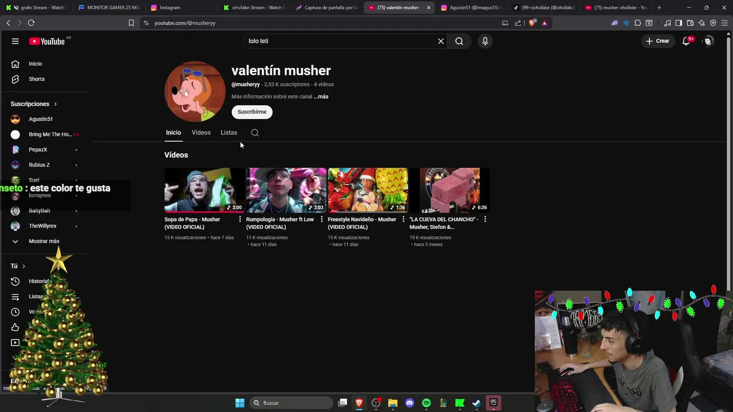Viewport: 733px width, 412px height.
Task: Expand the Suscripciones section chevron
Action: 56,104
